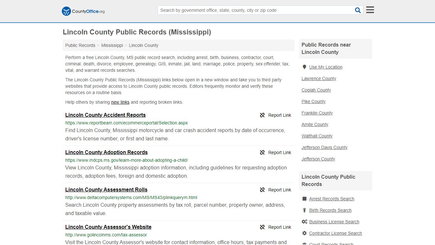Visit the reportbeam.com URL
The image size is (435, 245).
[126, 123]
